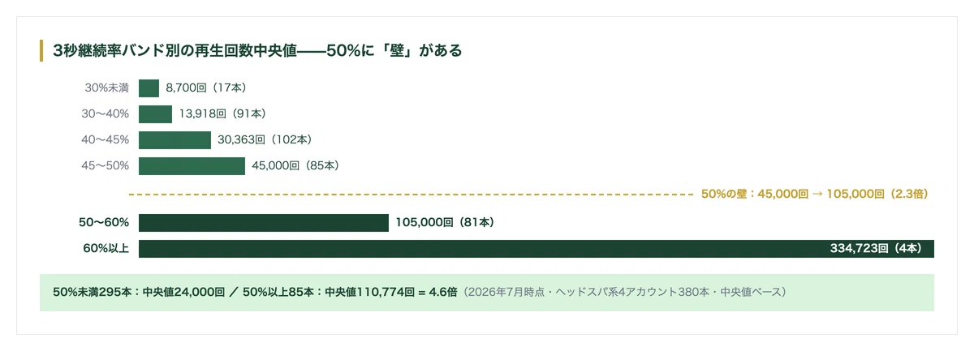
Task: Select the 40〜45% axis label
Action: [105, 139]
